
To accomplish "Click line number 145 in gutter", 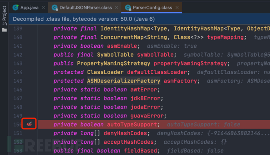I will 18,81.
